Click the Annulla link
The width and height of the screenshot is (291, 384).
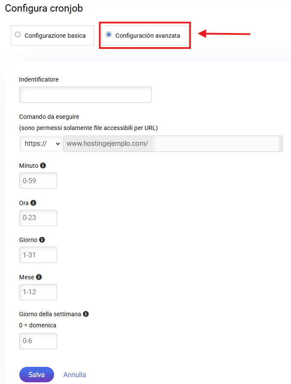[75, 375]
